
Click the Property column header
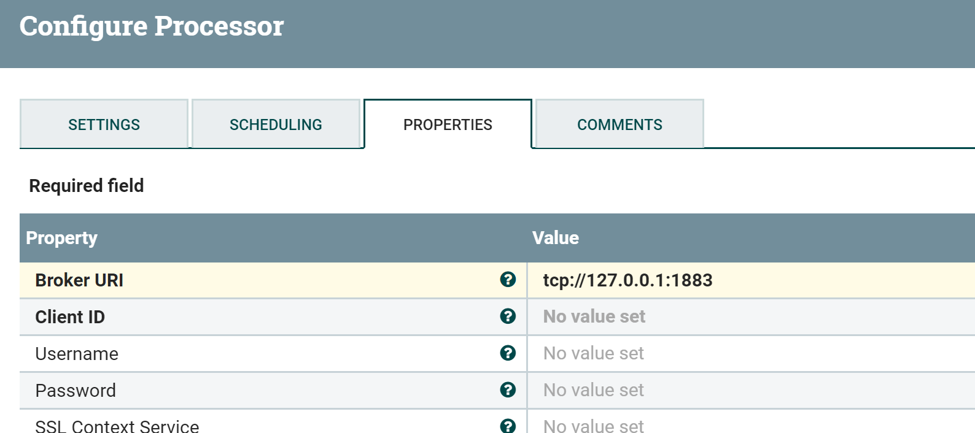(62, 238)
